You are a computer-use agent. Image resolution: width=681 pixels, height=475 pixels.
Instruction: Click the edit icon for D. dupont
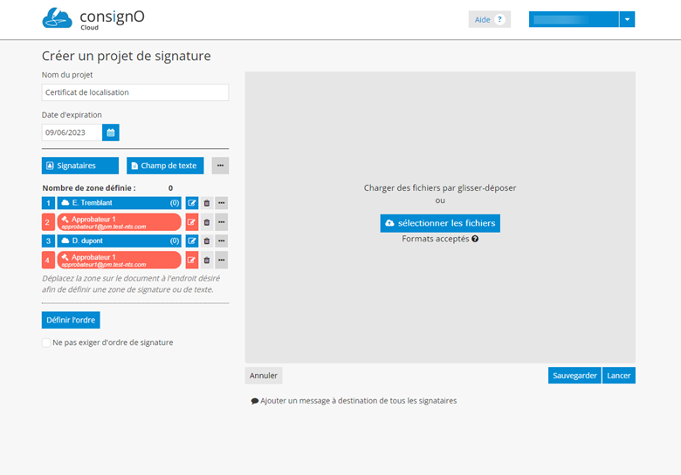tap(192, 241)
